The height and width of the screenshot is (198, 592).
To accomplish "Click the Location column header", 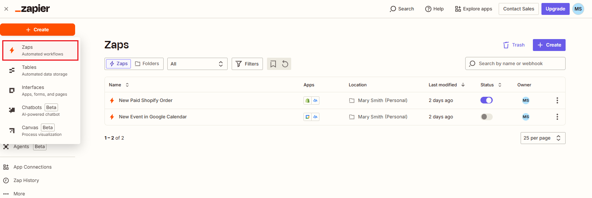I will click(358, 85).
